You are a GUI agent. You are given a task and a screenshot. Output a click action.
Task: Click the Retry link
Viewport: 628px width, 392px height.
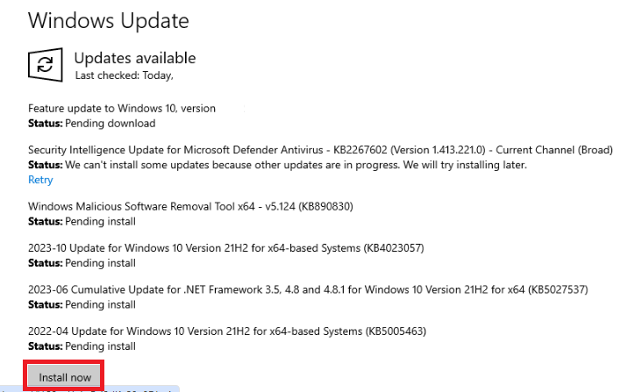point(40,180)
